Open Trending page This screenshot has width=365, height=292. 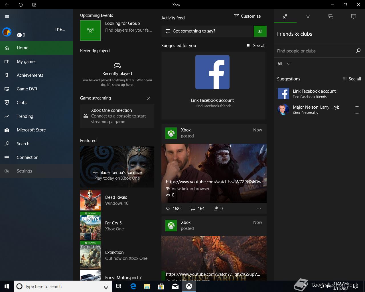[36, 116]
